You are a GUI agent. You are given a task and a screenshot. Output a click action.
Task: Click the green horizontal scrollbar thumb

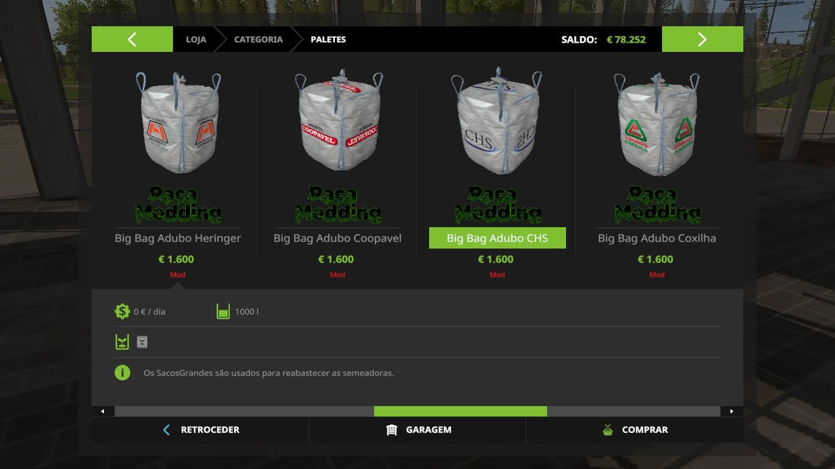(460, 411)
